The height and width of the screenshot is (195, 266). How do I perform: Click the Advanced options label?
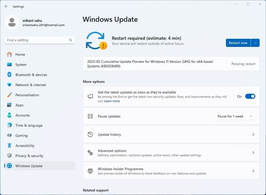click(x=112, y=151)
